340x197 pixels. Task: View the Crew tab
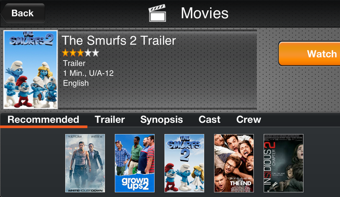(249, 120)
